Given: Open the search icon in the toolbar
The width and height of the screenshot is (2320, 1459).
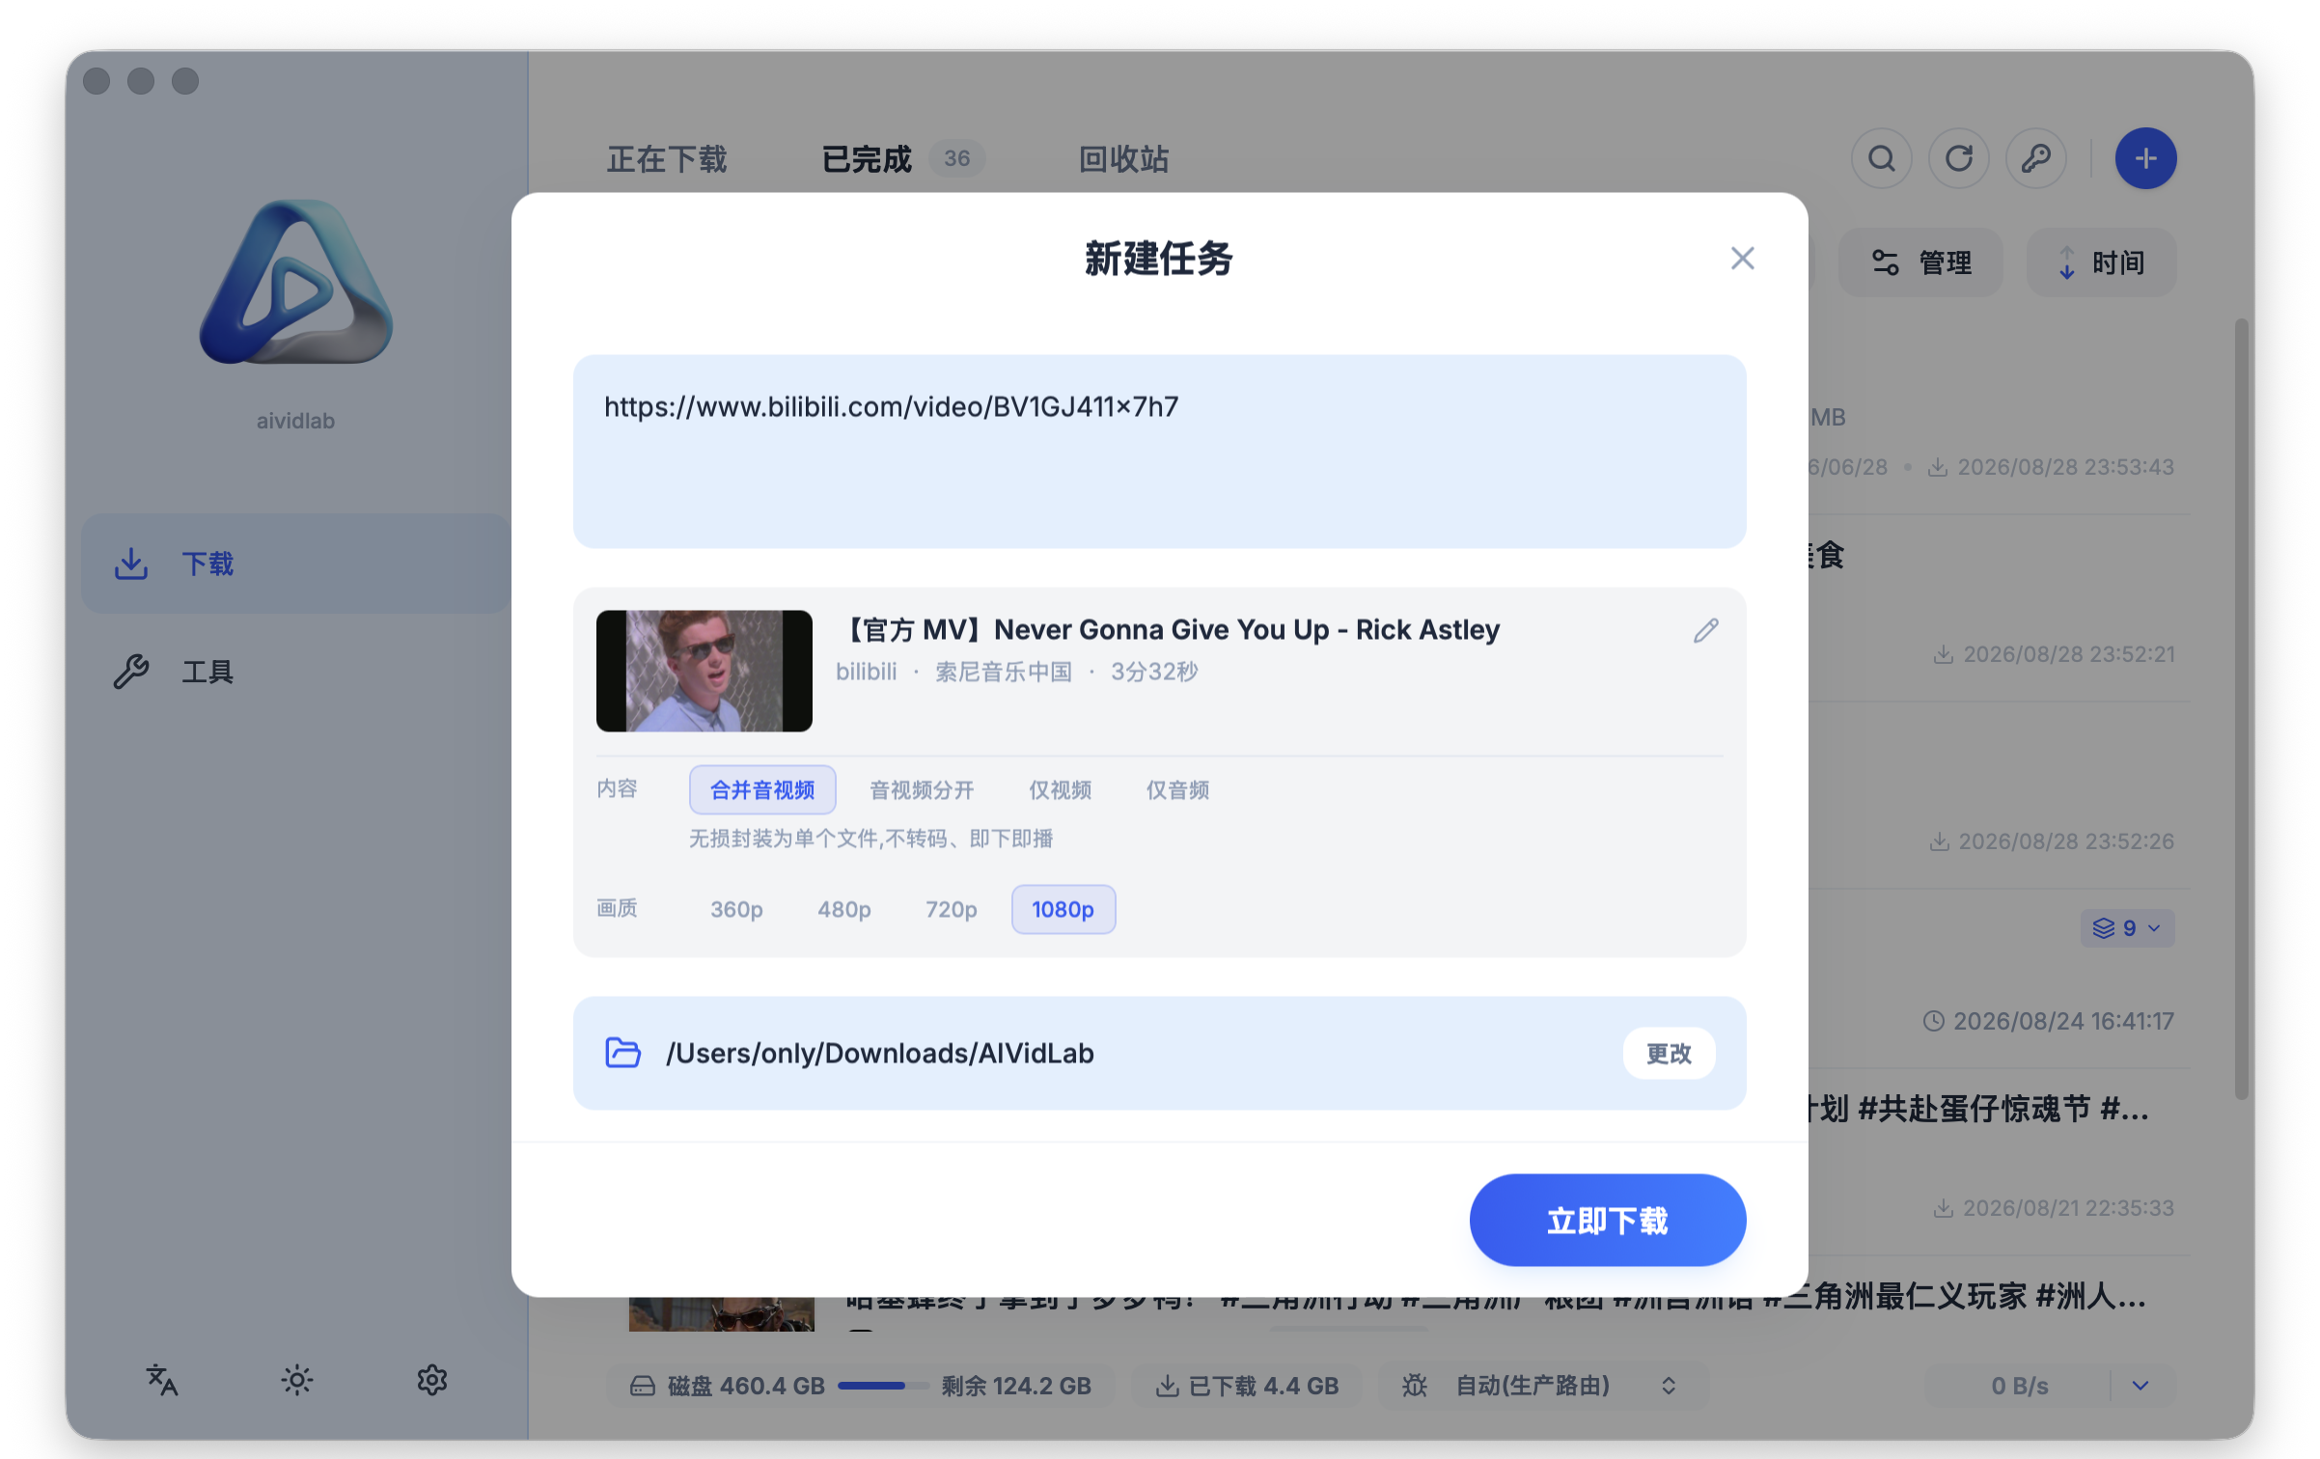Looking at the screenshot, I should (1881, 158).
